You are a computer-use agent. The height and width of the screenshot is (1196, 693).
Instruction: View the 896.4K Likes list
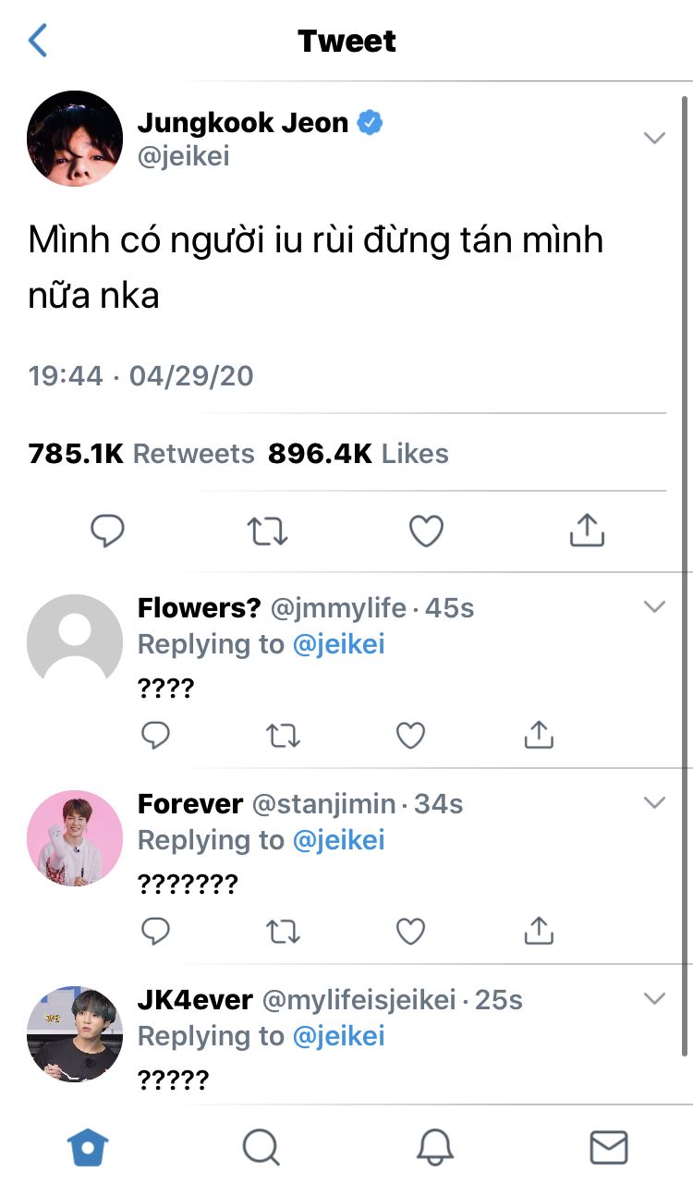pos(359,454)
